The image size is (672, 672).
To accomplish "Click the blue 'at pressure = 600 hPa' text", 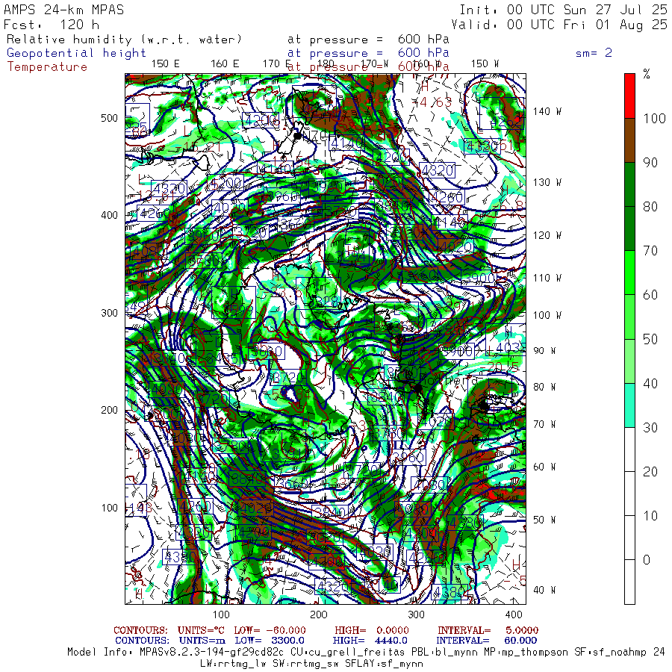I will click(x=368, y=53).
